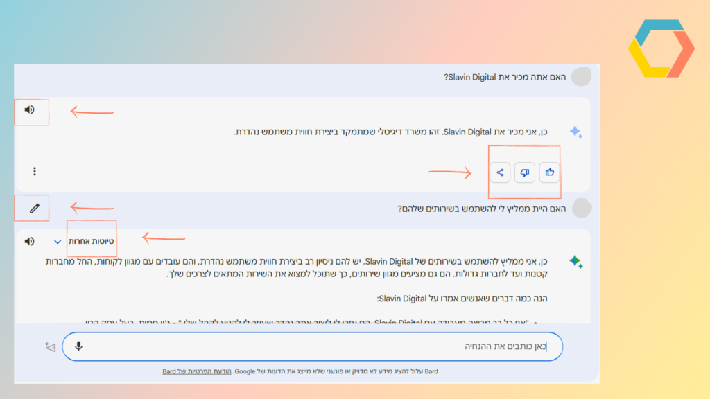Open the Bard privacy notice link
This screenshot has width=710, height=399.
(x=196, y=371)
